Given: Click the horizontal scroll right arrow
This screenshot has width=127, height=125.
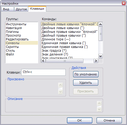Looking at the screenshot, I should click(x=96, y=61).
